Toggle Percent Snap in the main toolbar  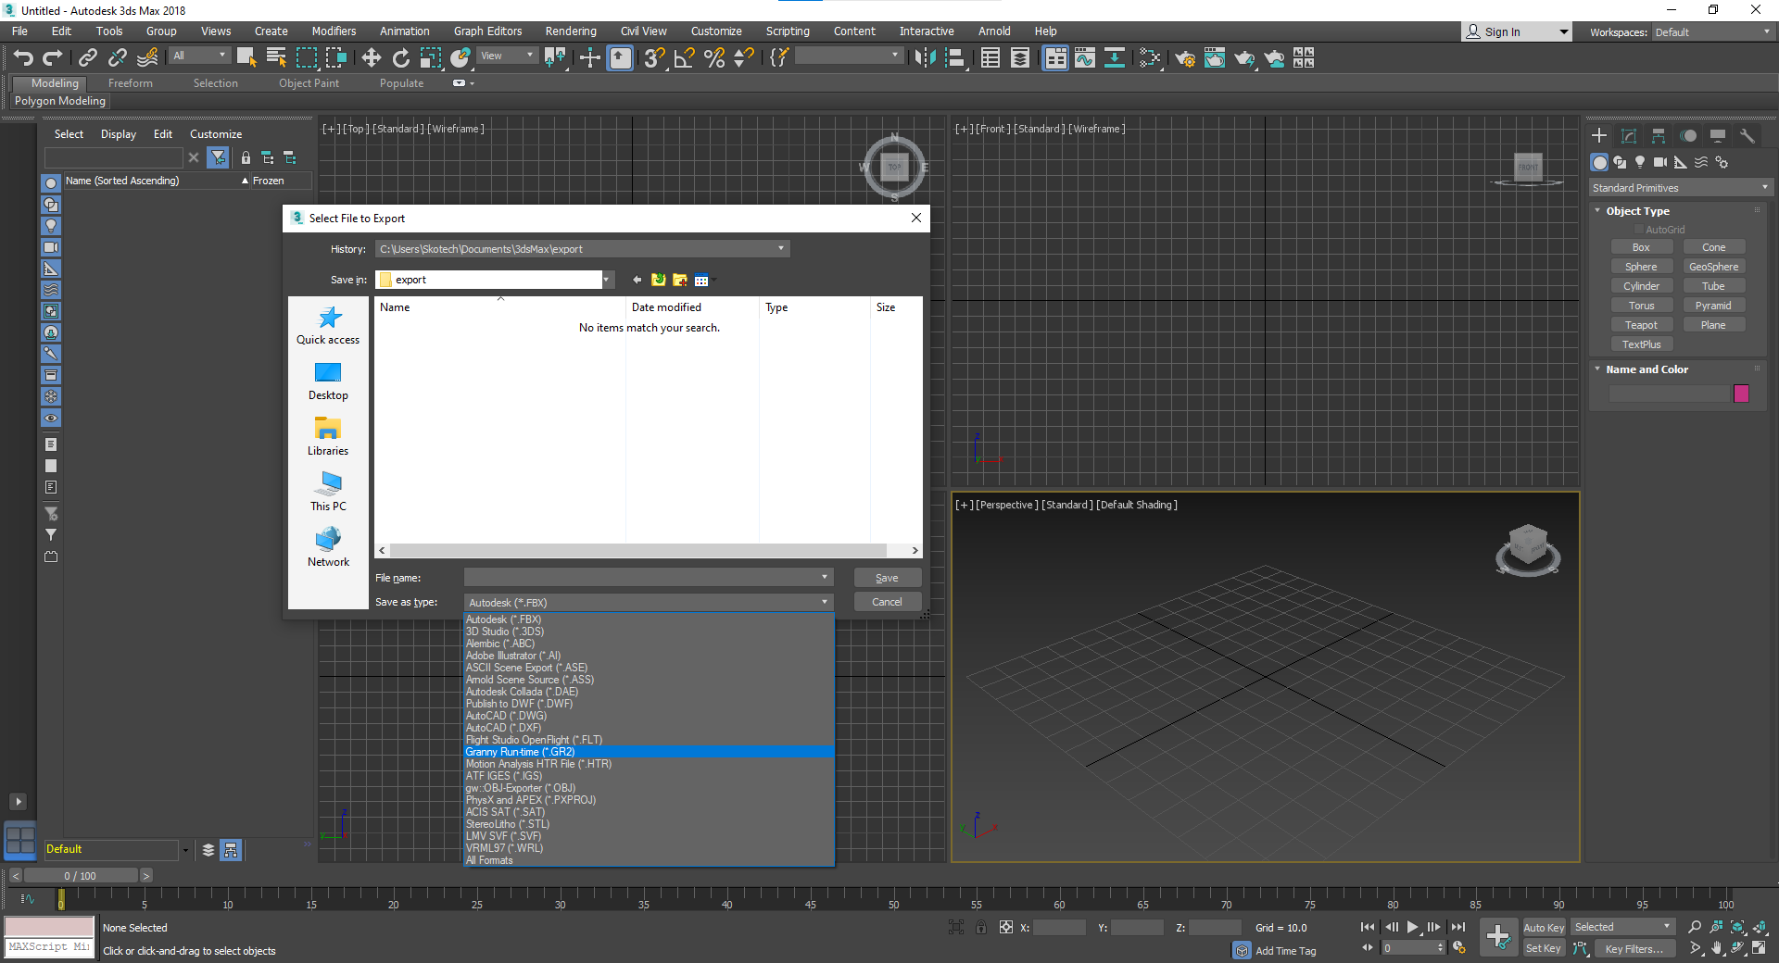click(714, 58)
